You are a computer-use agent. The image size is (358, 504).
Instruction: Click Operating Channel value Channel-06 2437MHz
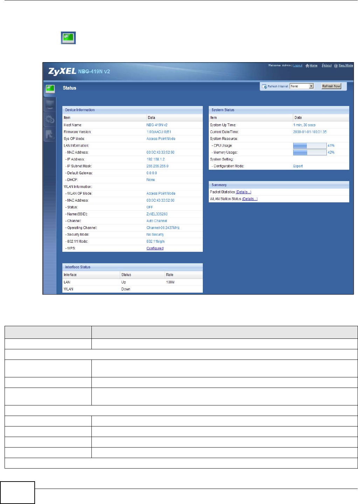pyautogui.click(x=163, y=228)
